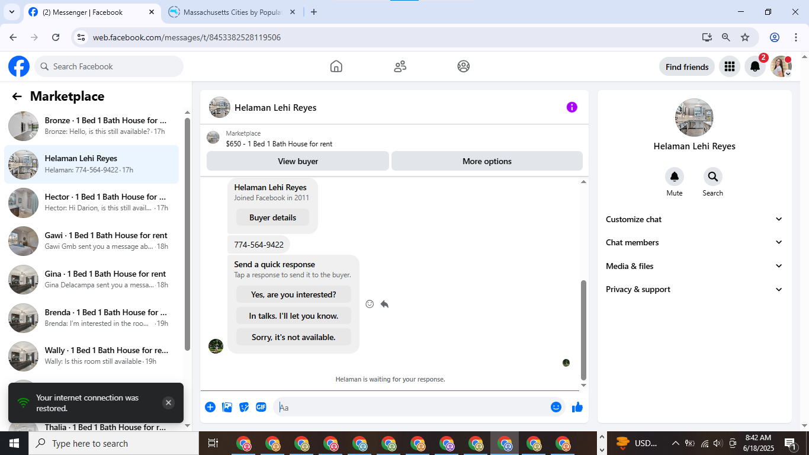Click the taskbar volume speaker icon
This screenshot has height=455, width=809.
pos(718,443)
